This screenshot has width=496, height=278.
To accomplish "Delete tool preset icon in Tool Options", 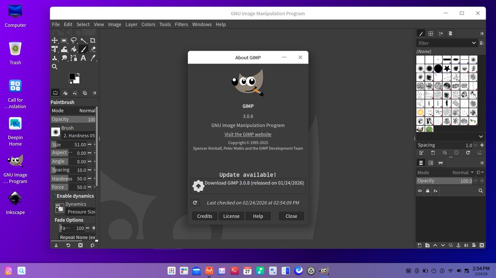I will [x=80, y=245].
